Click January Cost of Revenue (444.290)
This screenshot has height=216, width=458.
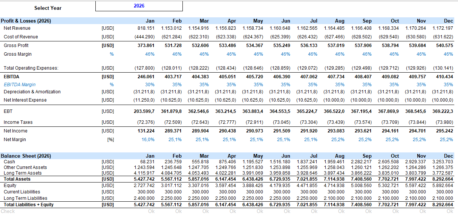[145, 37]
